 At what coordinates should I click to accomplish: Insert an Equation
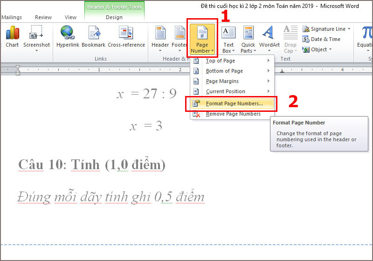tap(365, 39)
